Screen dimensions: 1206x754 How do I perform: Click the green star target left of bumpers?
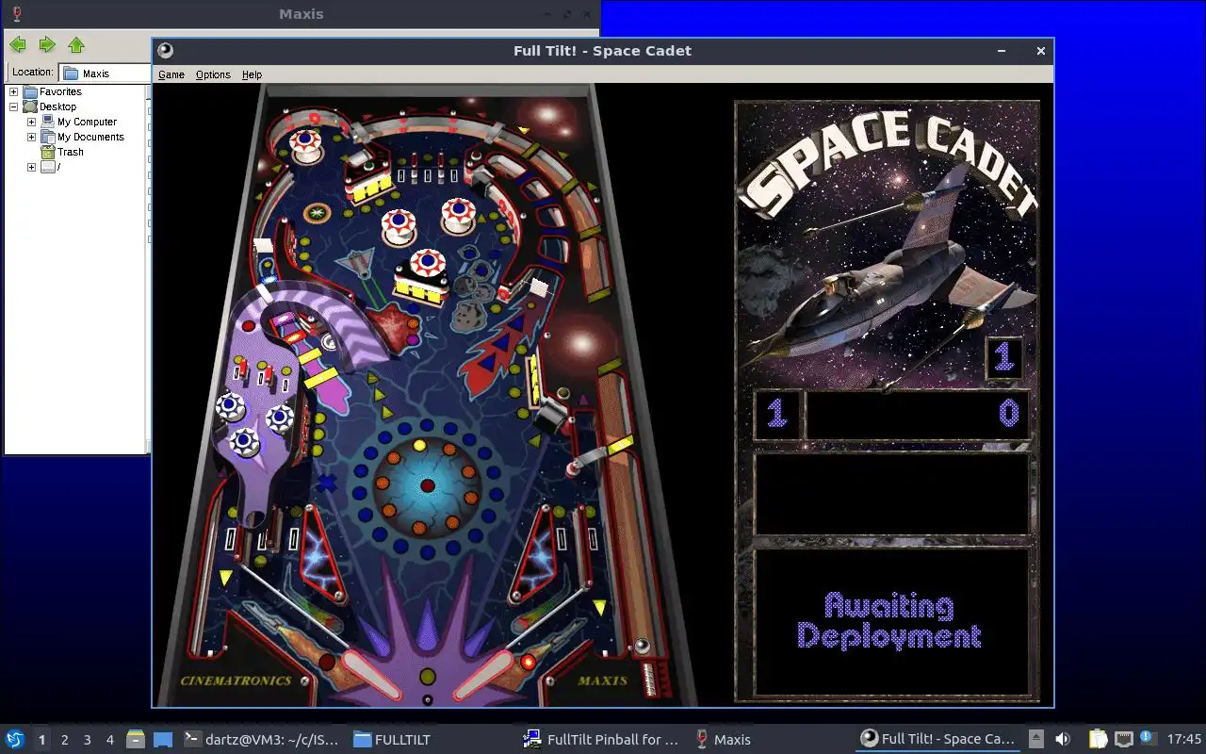click(x=318, y=211)
